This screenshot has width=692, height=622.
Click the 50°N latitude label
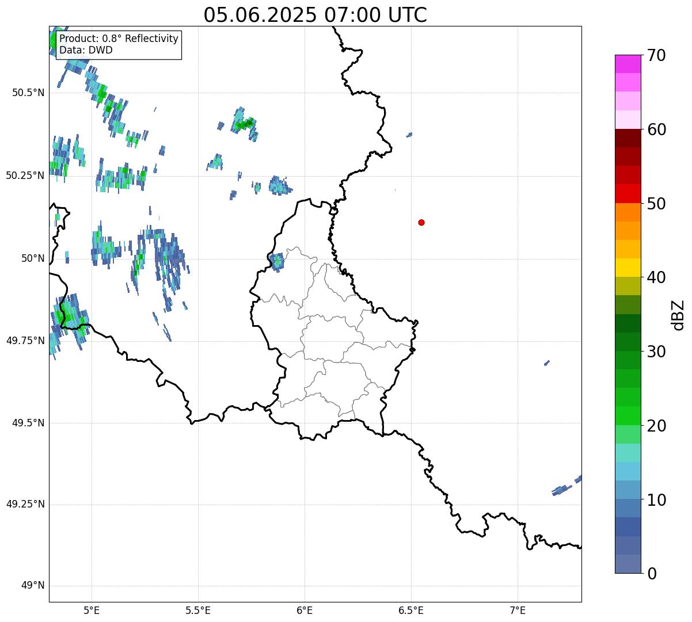click(x=33, y=258)
